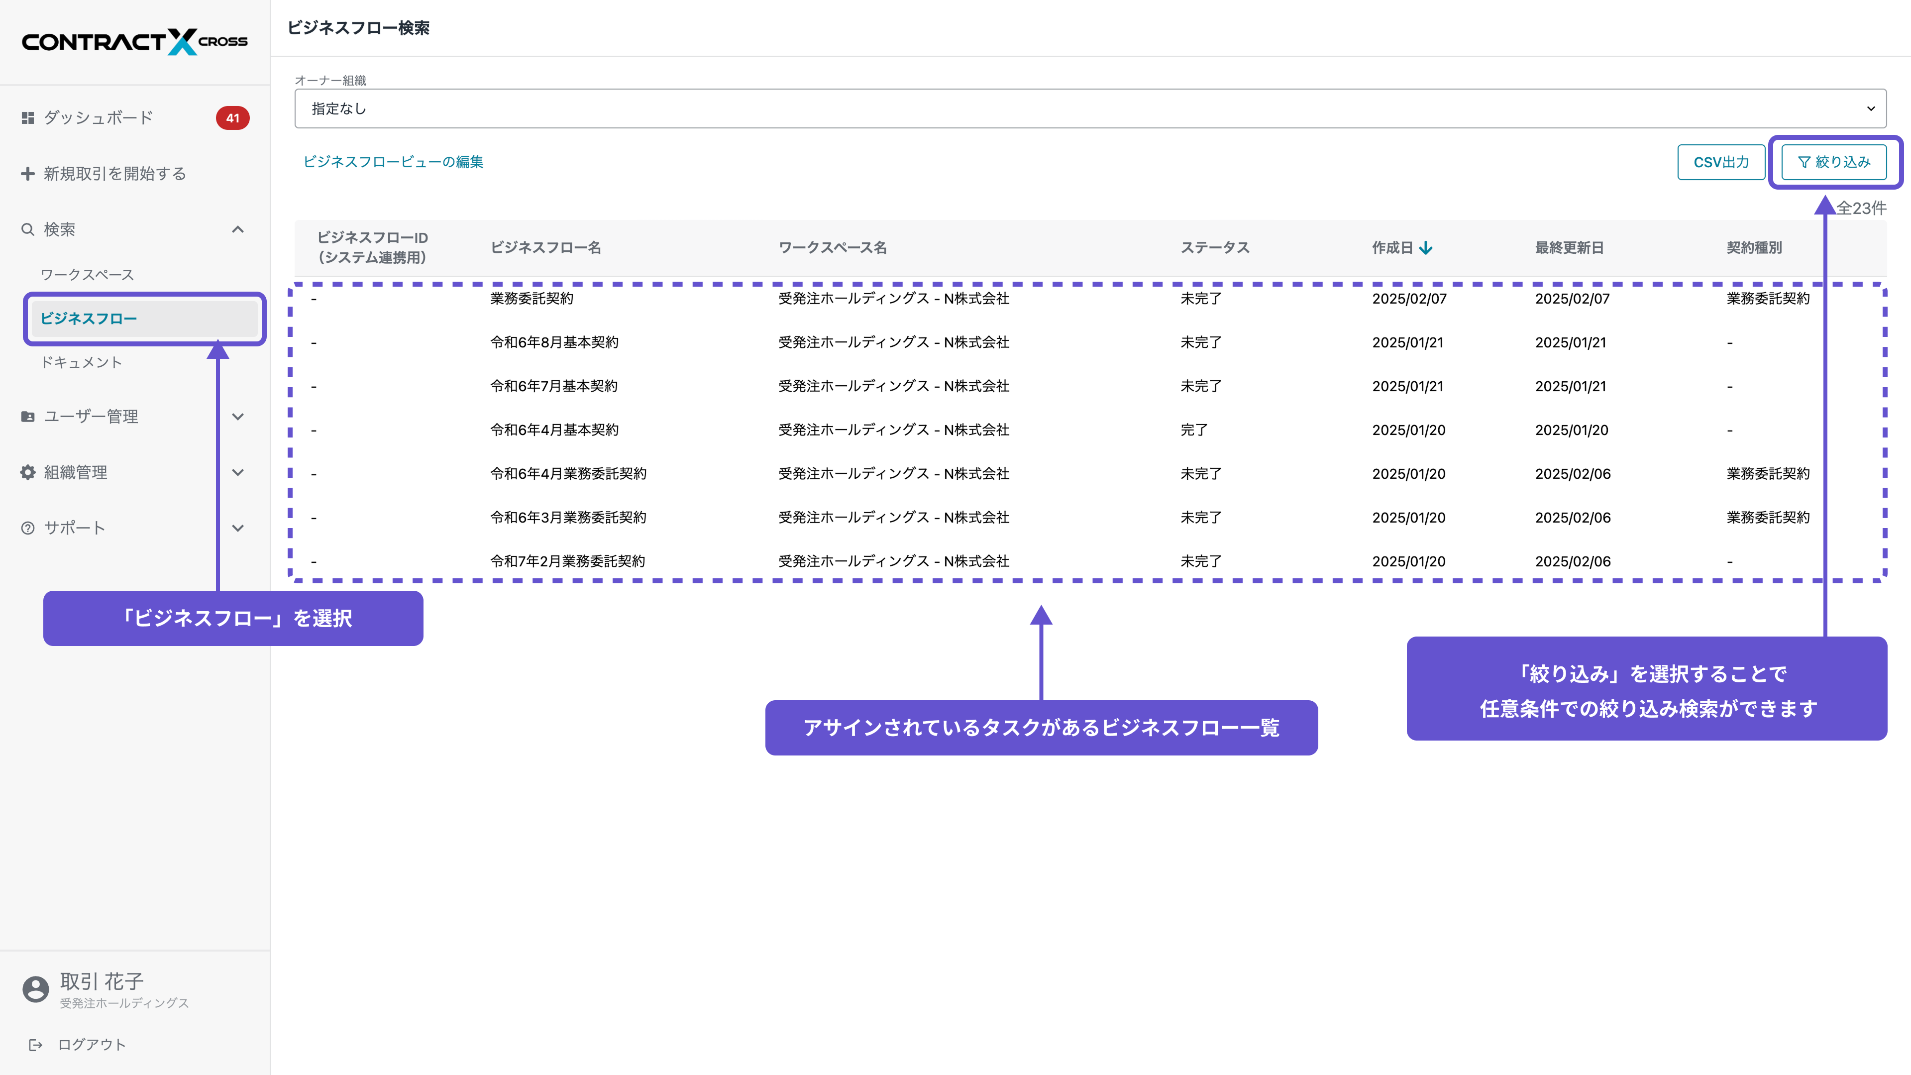The width and height of the screenshot is (1911, 1075).
Task: Click the 作成日 sort arrow
Action: (1426, 248)
